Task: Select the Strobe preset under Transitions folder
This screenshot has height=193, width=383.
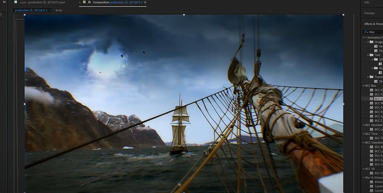Action: [381, 82]
